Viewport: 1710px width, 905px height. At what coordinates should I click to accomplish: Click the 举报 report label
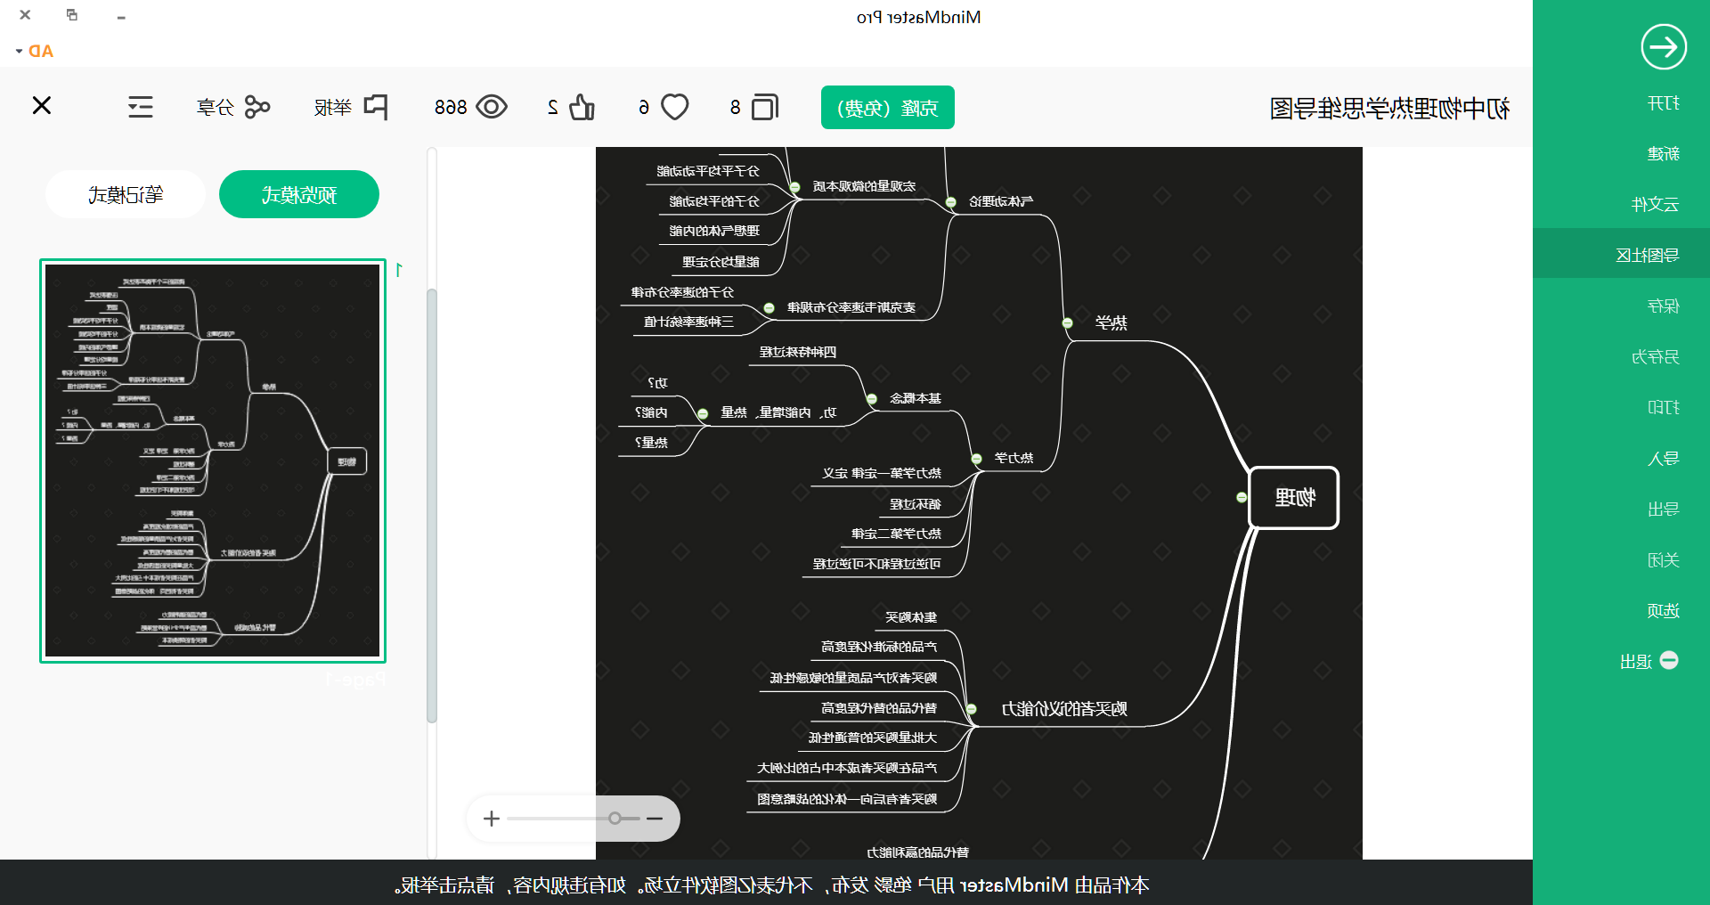pos(333,108)
